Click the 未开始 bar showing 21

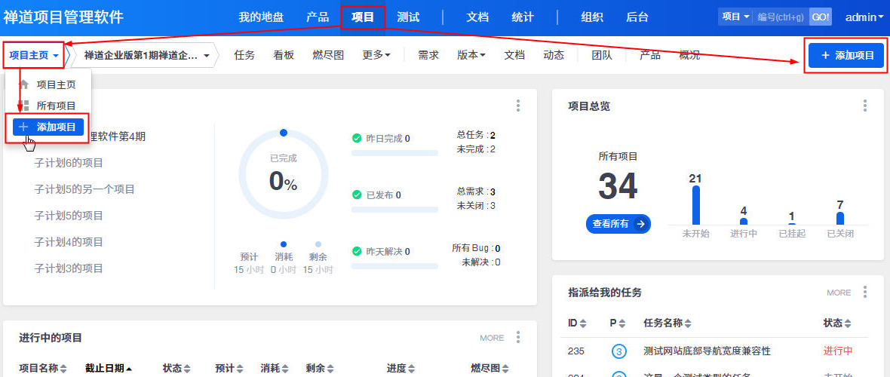[x=696, y=205]
